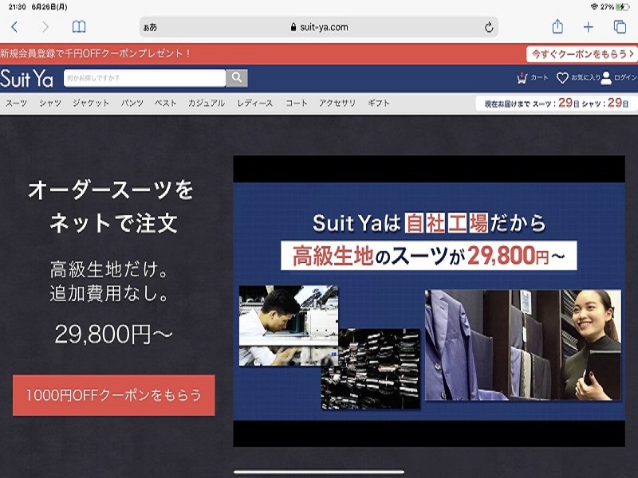Viewport: 638px width, 478px height.
Task: Click 1000円OFFクーポンをもらう button
Action: coord(114,395)
